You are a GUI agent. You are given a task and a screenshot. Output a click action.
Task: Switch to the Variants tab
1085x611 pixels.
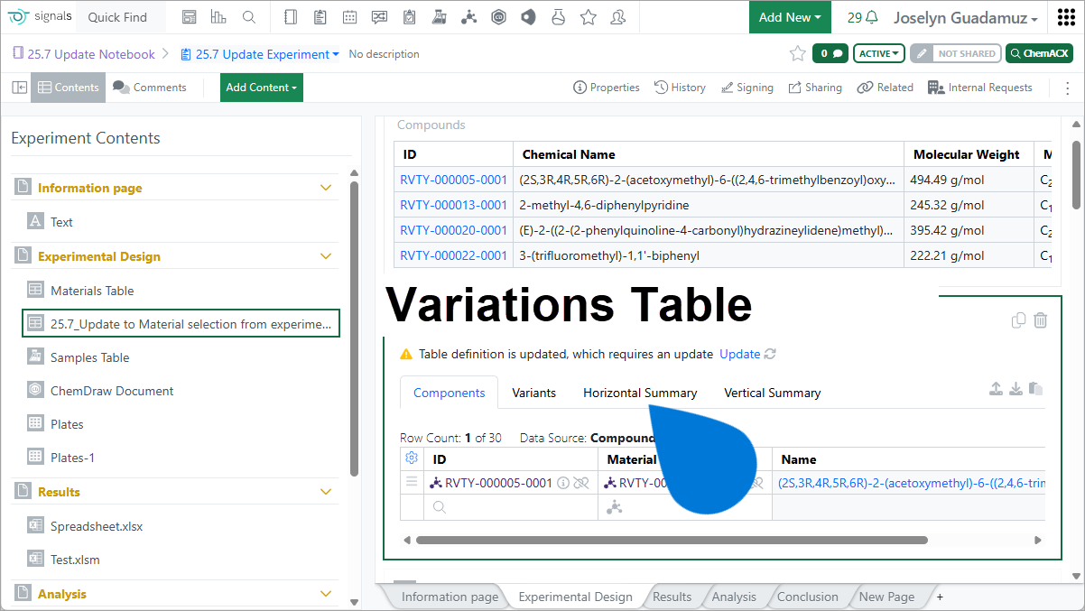pyautogui.click(x=533, y=393)
